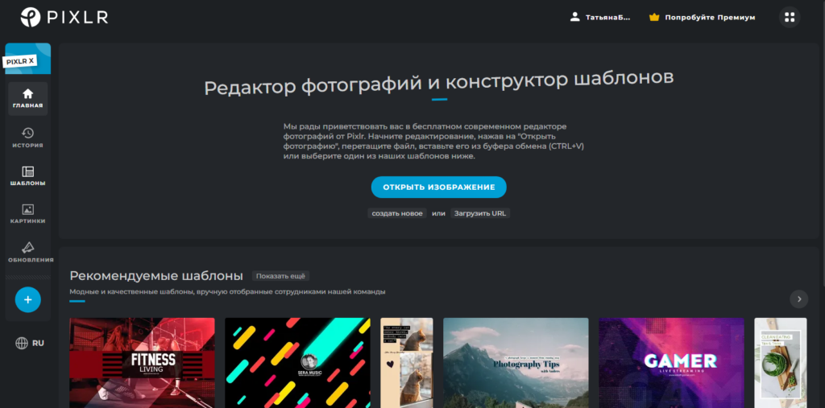825x408 pixels.
Task: Open the Sera Music template
Action: (x=297, y=363)
